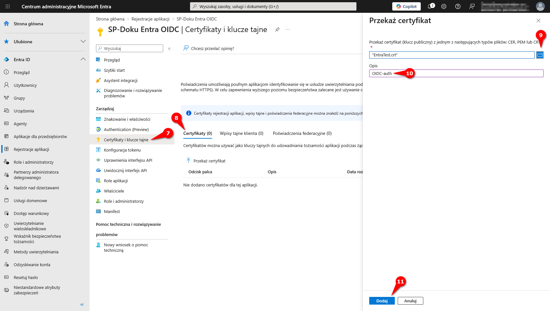The width and height of the screenshot is (550, 311).
Task: Open the notifications bell icon
Action: [430, 6]
